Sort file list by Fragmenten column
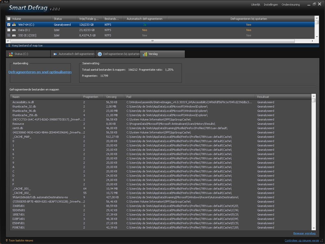 point(92,97)
